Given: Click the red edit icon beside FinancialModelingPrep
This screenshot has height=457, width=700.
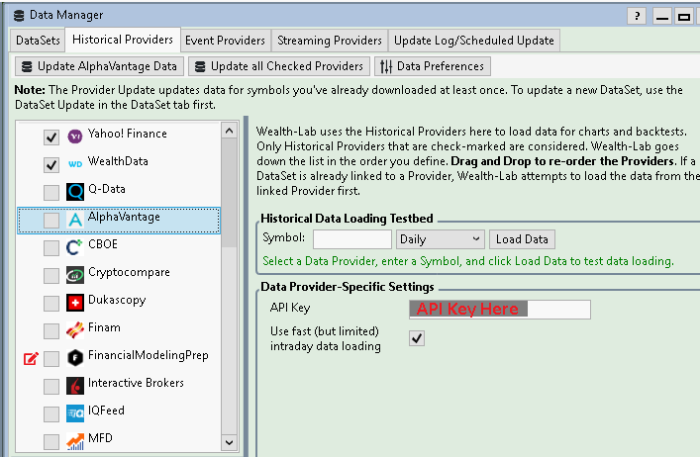Looking at the screenshot, I should (x=31, y=358).
